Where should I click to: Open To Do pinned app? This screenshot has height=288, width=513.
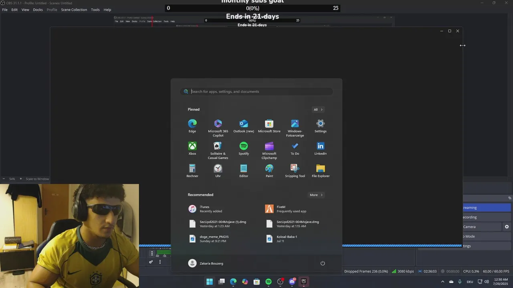point(295,148)
